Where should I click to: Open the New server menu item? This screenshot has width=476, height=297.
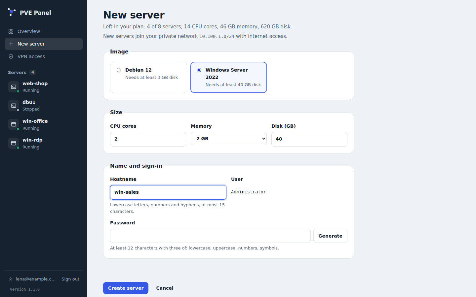coord(44,44)
